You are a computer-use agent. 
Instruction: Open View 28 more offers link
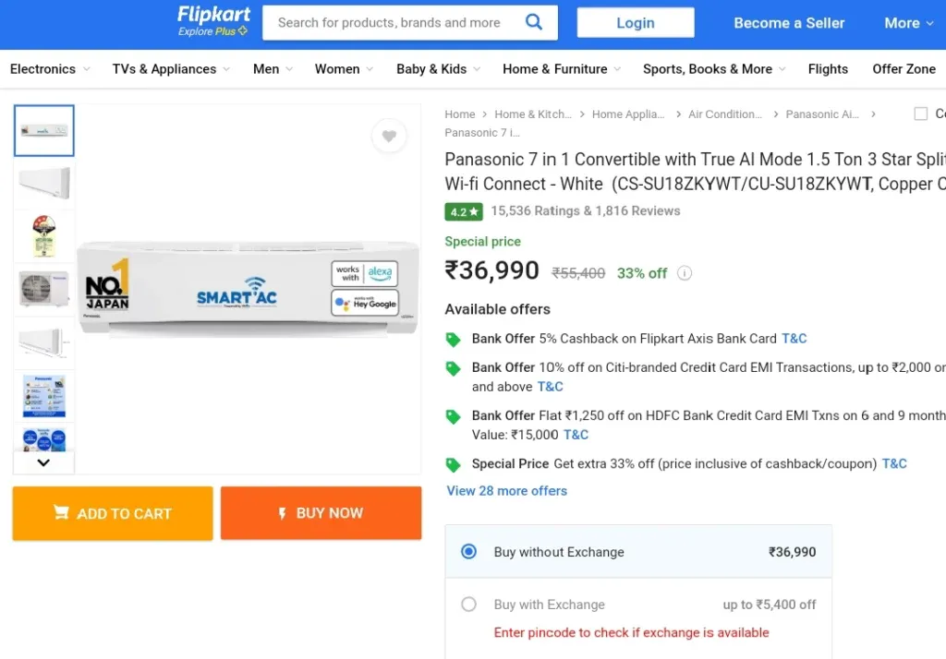click(x=507, y=491)
